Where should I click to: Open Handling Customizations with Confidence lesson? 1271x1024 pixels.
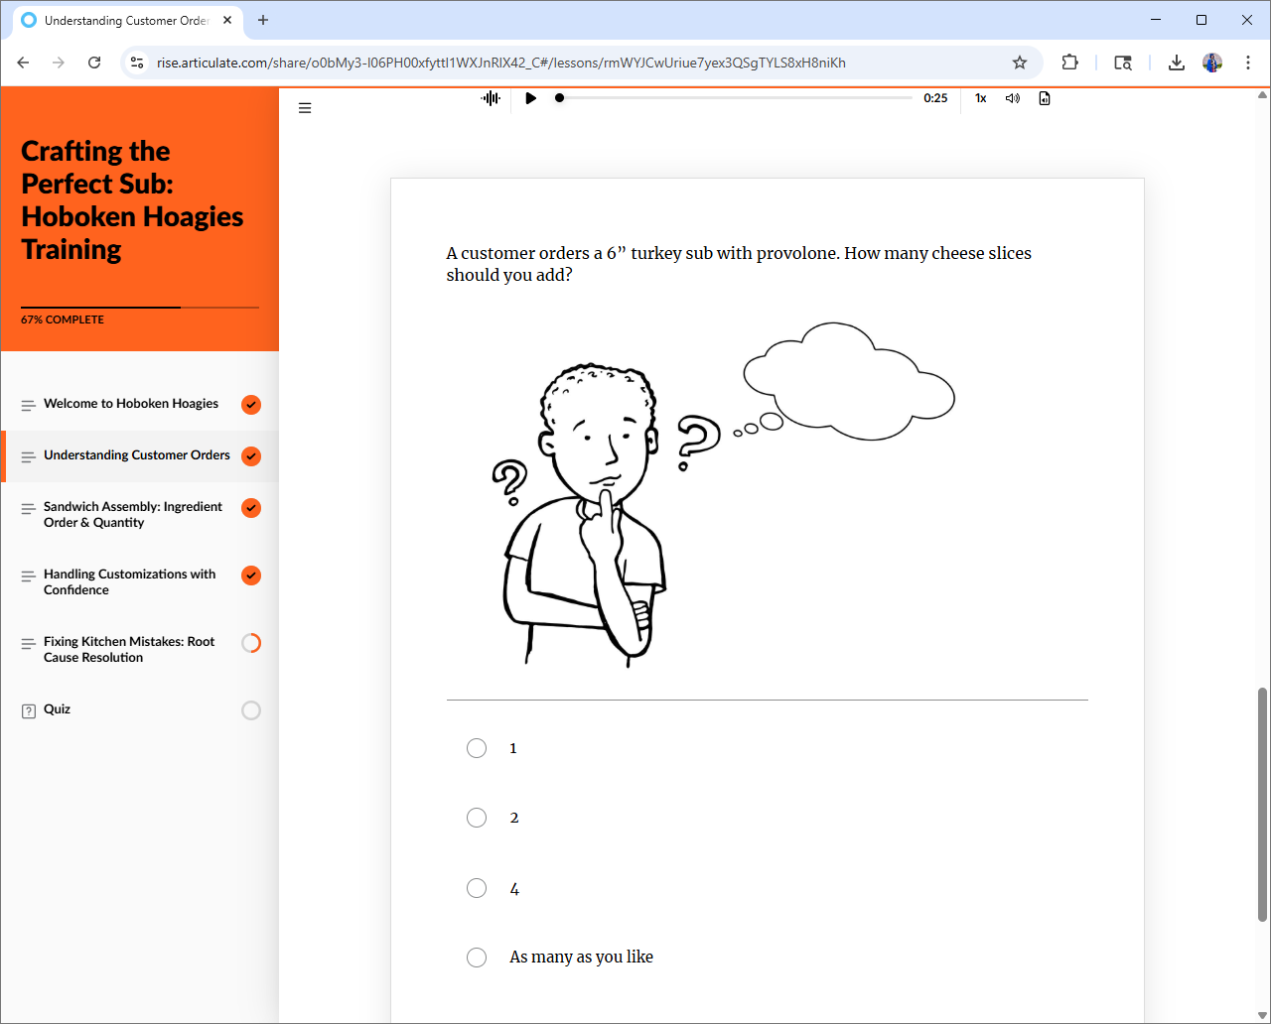point(129,581)
